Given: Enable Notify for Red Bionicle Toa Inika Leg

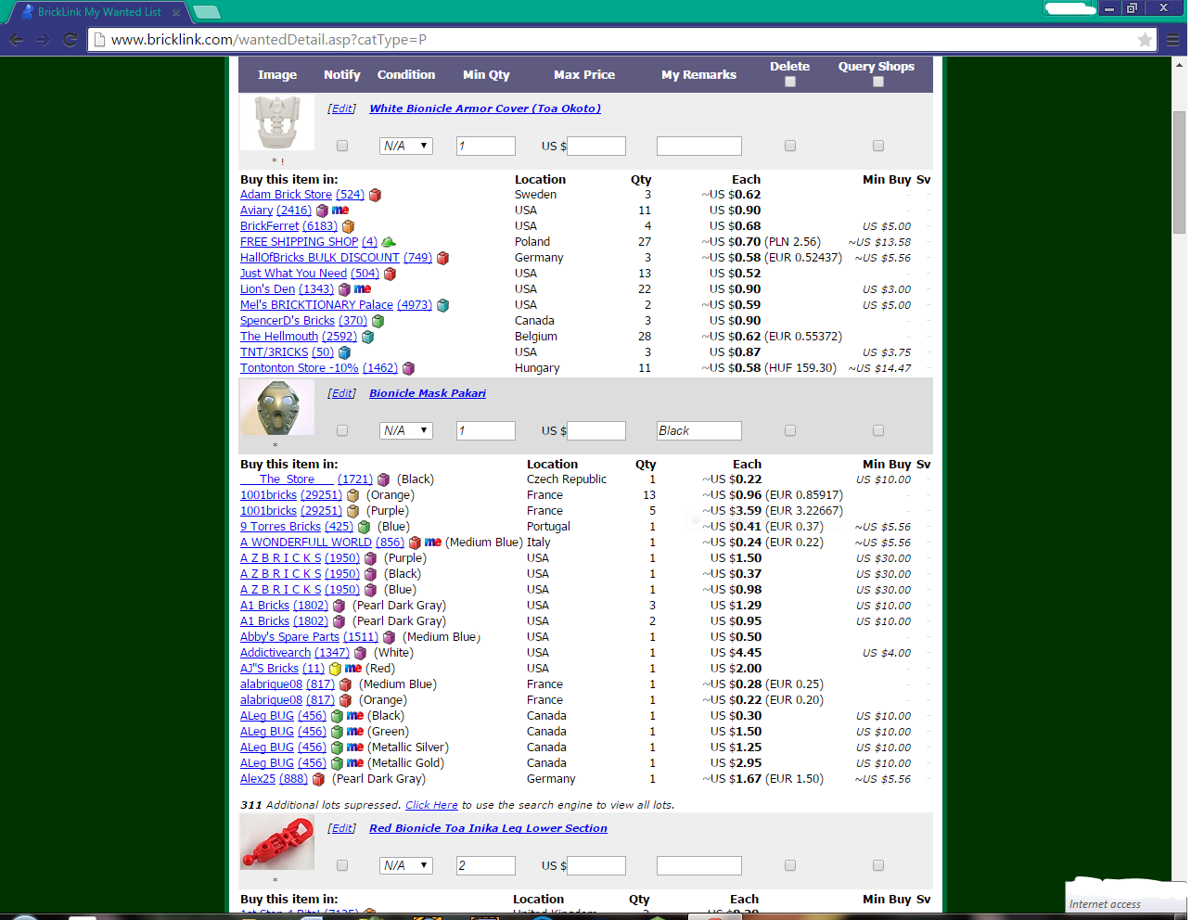Looking at the screenshot, I should click(342, 865).
